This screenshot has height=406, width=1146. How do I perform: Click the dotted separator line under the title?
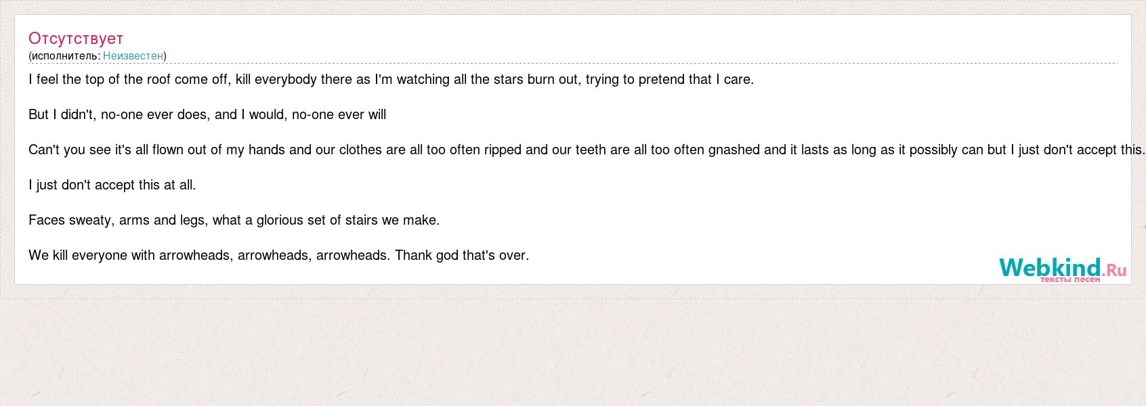(572, 64)
